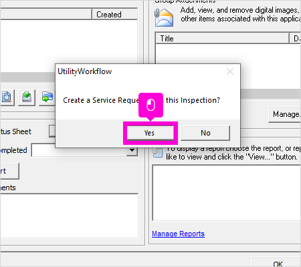This screenshot has width=301, height=267.
Task: Sort by the Created column header
Action: pyautogui.click(x=114, y=15)
